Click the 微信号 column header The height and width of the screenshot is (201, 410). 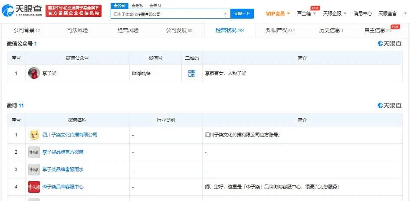155,58
